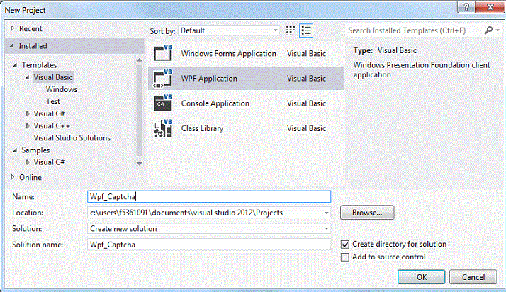
Task: Click the WPF Application template icon
Action: click(x=163, y=78)
